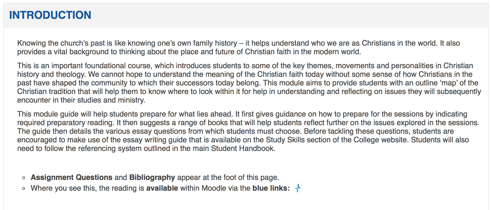
Task: Click the phrase 'foot of this page'
Action: (251, 177)
